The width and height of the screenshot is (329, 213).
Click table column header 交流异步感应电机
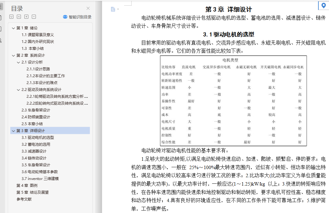[216, 67]
